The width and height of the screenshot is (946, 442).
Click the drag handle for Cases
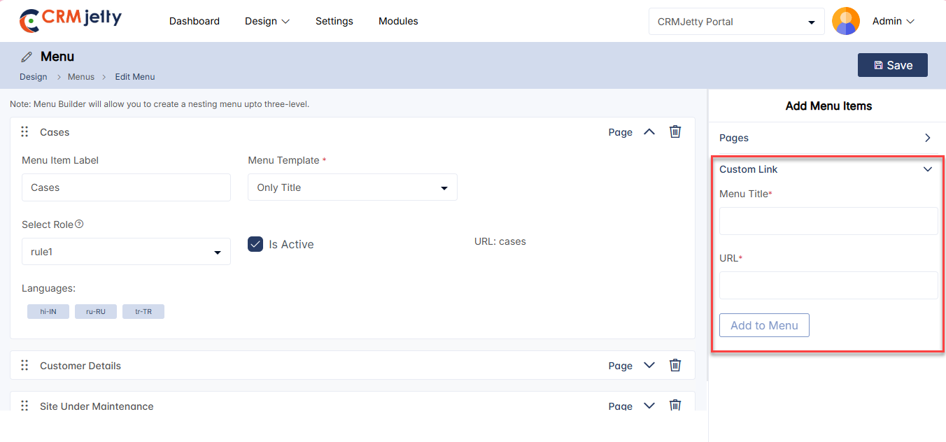24,131
